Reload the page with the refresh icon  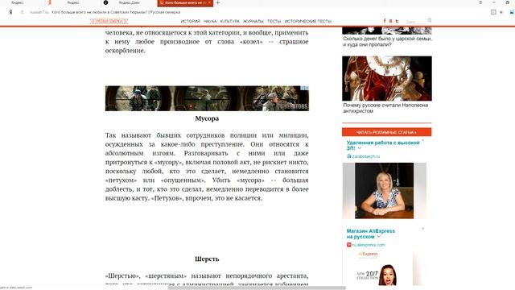23,12
